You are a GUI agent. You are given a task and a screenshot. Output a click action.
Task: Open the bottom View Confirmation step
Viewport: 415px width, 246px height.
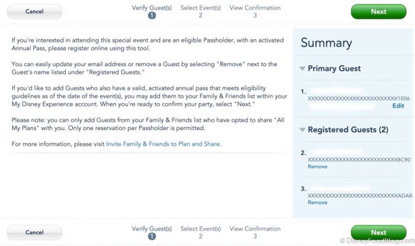[255, 232]
